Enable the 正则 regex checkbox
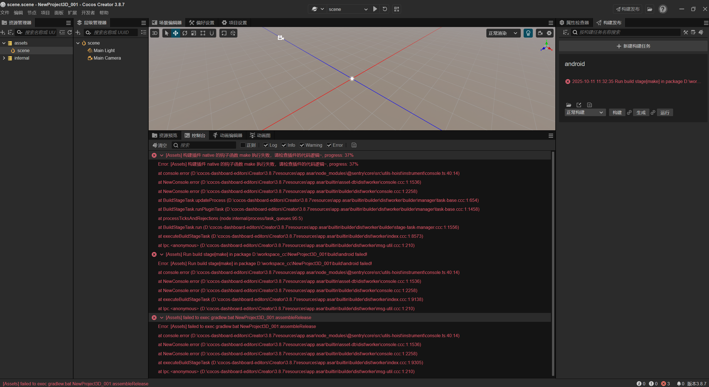The width and height of the screenshot is (709, 387). point(243,145)
